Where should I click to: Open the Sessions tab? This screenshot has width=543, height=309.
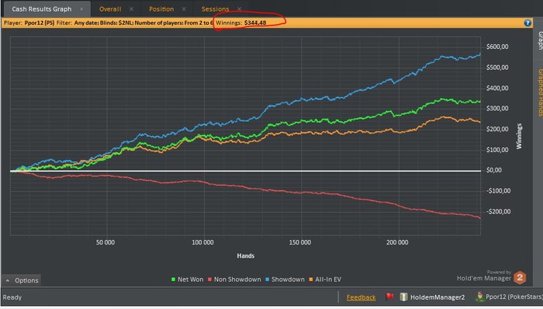pyautogui.click(x=215, y=9)
